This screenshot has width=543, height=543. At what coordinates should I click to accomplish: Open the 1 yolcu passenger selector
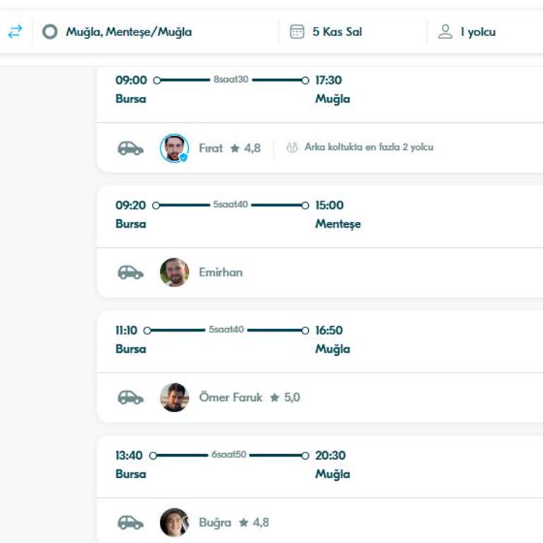click(478, 32)
